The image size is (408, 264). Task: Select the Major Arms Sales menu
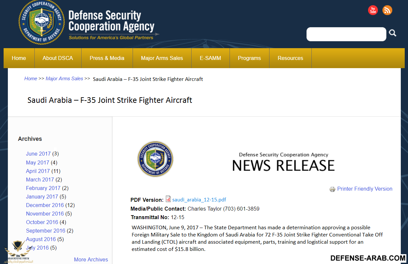[162, 58]
